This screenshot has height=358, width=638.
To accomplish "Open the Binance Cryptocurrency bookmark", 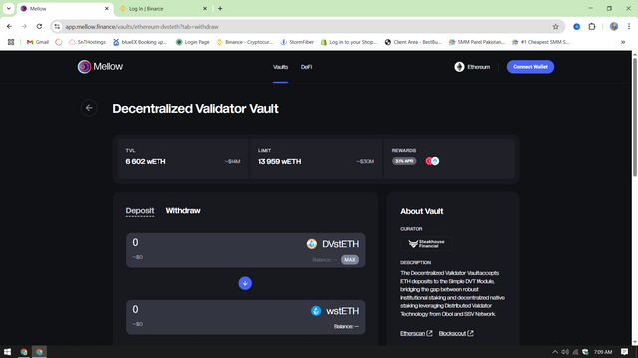I will click(244, 42).
